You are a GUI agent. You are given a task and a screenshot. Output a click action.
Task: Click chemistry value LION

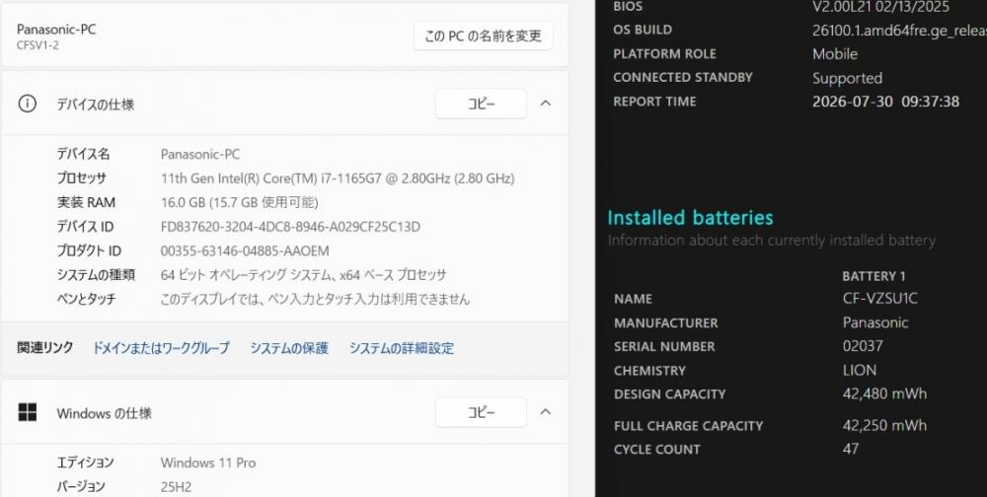[x=860, y=371]
